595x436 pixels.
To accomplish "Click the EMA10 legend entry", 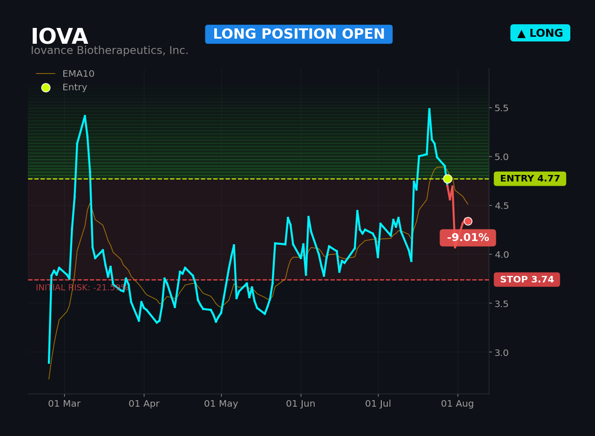I will coord(65,74).
